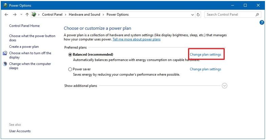266x140 pixels.
Task: Open Change plan settings for Balanced
Action: tap(205, 55)
